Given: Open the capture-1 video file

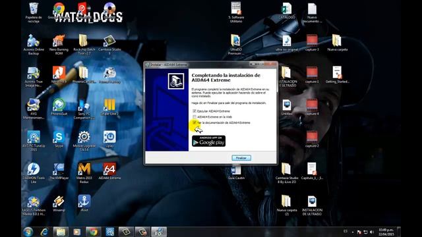Looking at the screenshot, I should click(x=312, y=75).
